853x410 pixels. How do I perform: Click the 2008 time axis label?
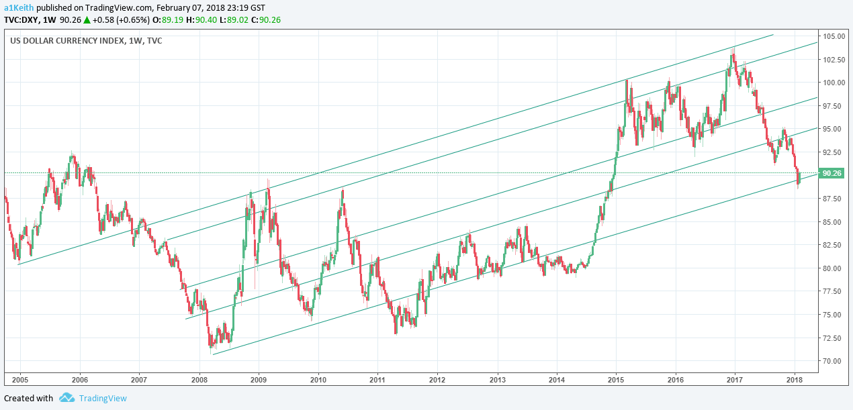coord(199,378)
